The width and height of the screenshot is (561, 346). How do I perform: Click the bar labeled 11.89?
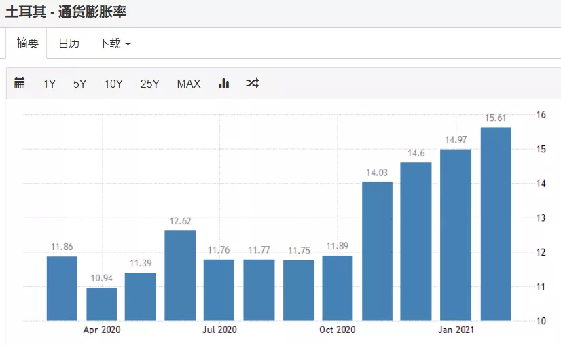[x=338, y=288]
